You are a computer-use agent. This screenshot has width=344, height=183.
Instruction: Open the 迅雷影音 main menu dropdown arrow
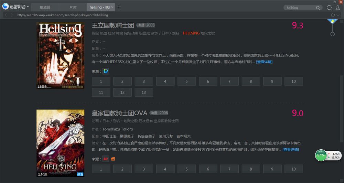[x=28, y=7]
